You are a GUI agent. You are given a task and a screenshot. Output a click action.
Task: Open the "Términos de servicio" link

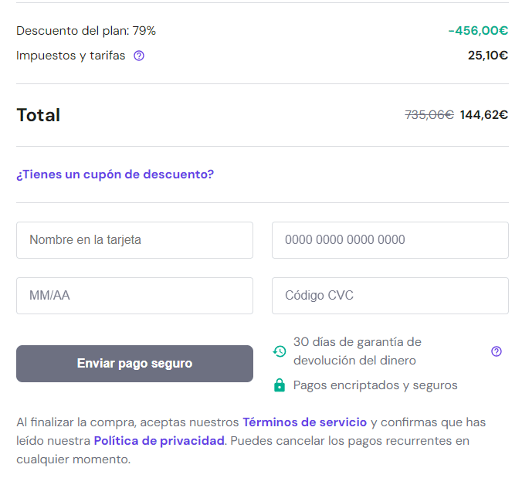[304, 422]
